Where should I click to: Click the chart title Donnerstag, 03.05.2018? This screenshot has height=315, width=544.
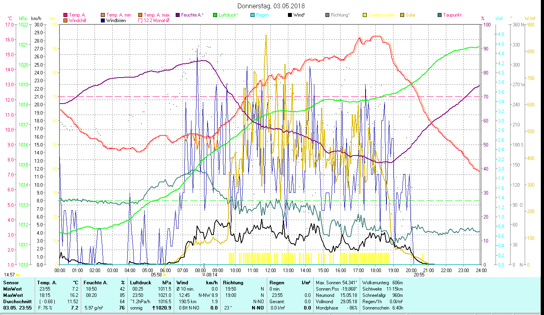click(271, 6)
